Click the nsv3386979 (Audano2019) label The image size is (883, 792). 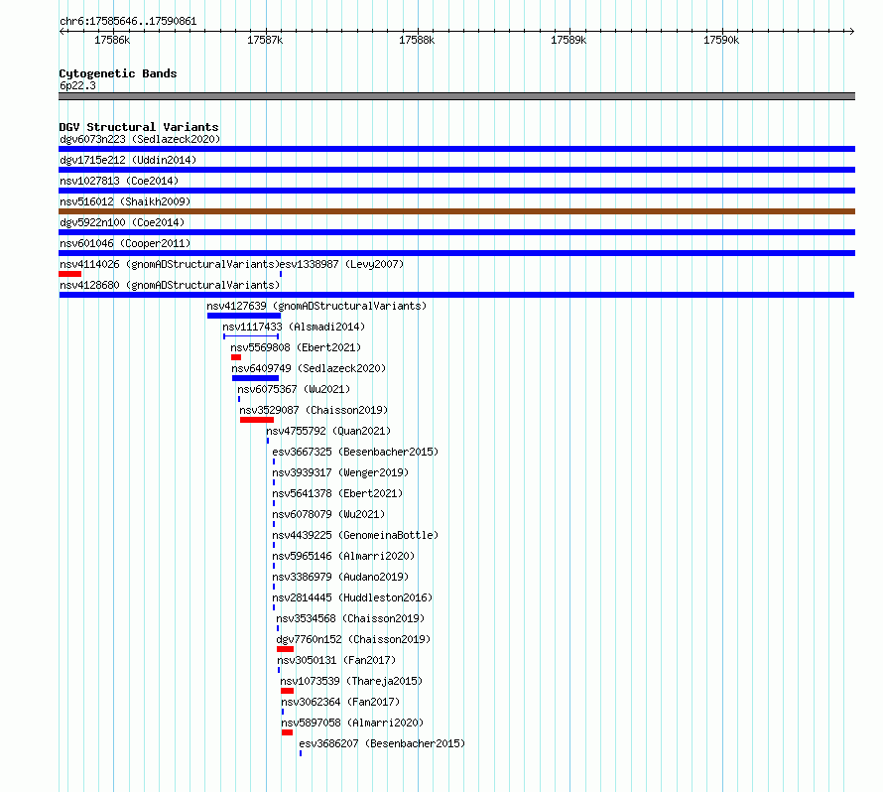click(x=340, y=577)
